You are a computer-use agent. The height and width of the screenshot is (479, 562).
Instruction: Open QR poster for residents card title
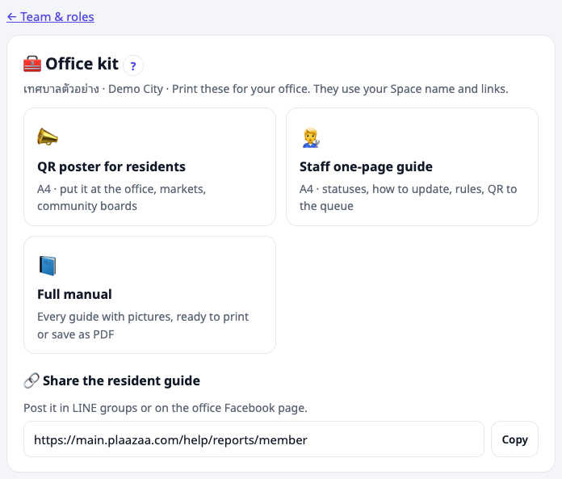pos(111,166)
